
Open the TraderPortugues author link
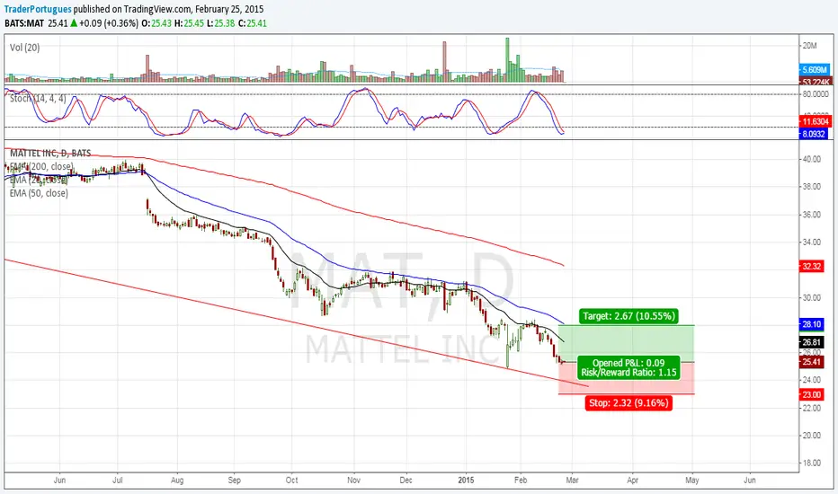(x=38, y=9)
